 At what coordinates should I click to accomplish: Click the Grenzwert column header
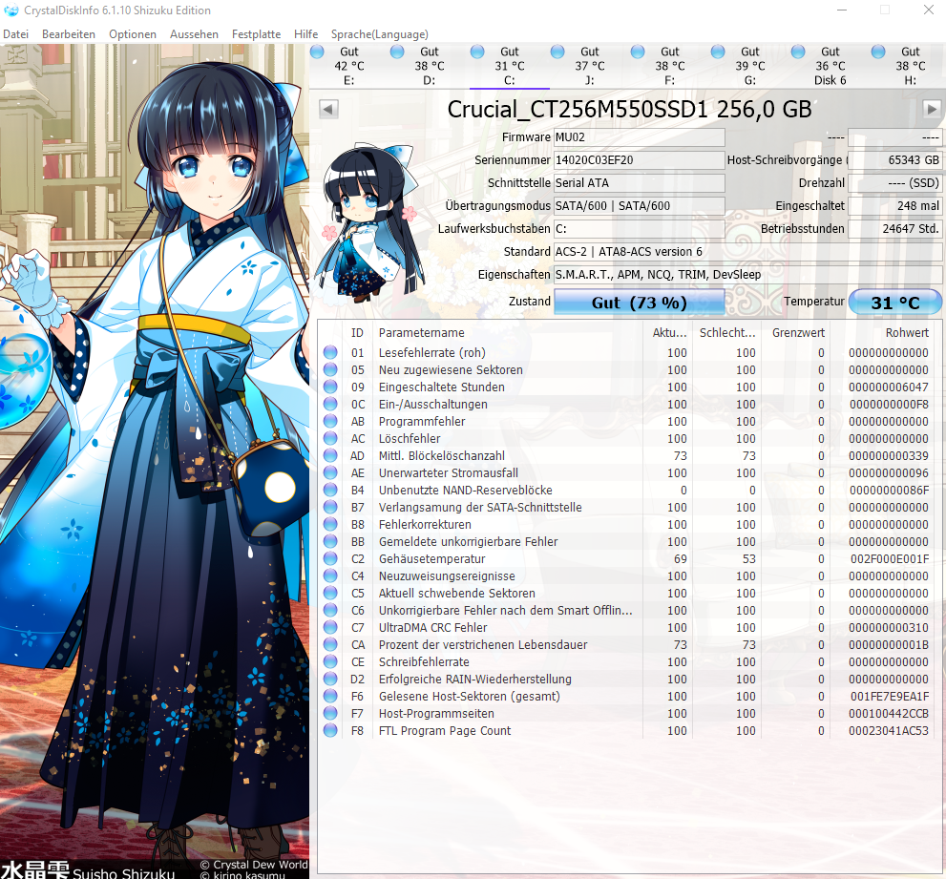(x=798, y=332)
